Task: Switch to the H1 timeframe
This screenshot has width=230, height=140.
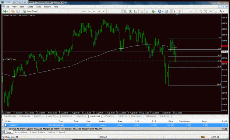Action: (89, 11)
